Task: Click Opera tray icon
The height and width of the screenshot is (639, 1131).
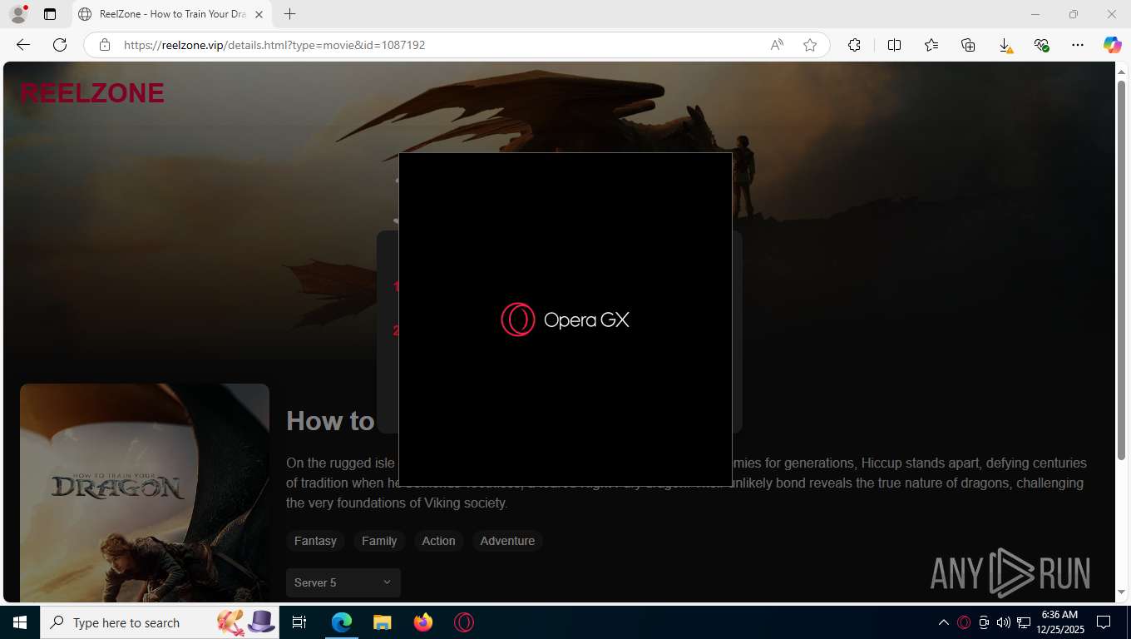Action: pyautogui.click(x=964, y=622)
